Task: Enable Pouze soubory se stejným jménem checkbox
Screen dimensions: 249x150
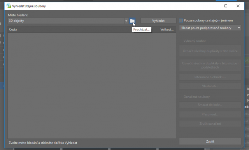Action: (181, 21)
